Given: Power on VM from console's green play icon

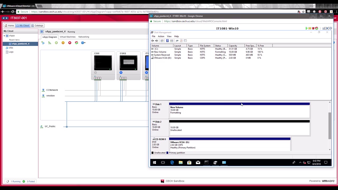Looking at the screenshot, I should click(x=307, y=28).
